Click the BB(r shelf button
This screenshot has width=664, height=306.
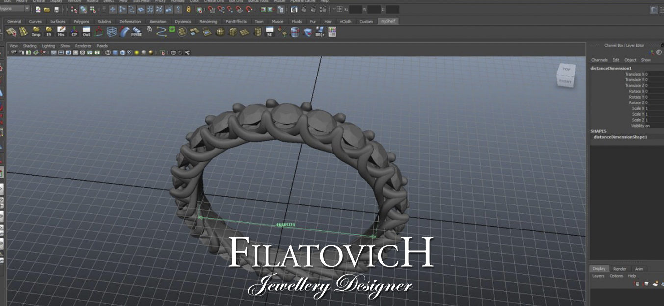[x=320, y=32]
